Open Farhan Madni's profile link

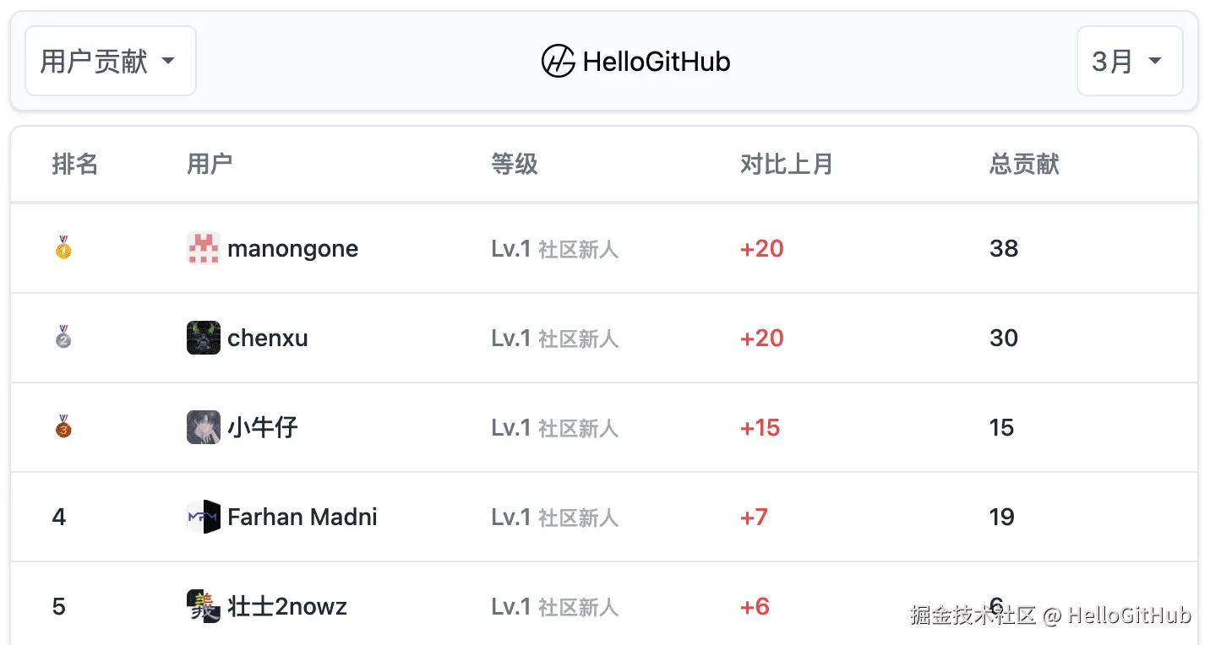click(302, 517)
